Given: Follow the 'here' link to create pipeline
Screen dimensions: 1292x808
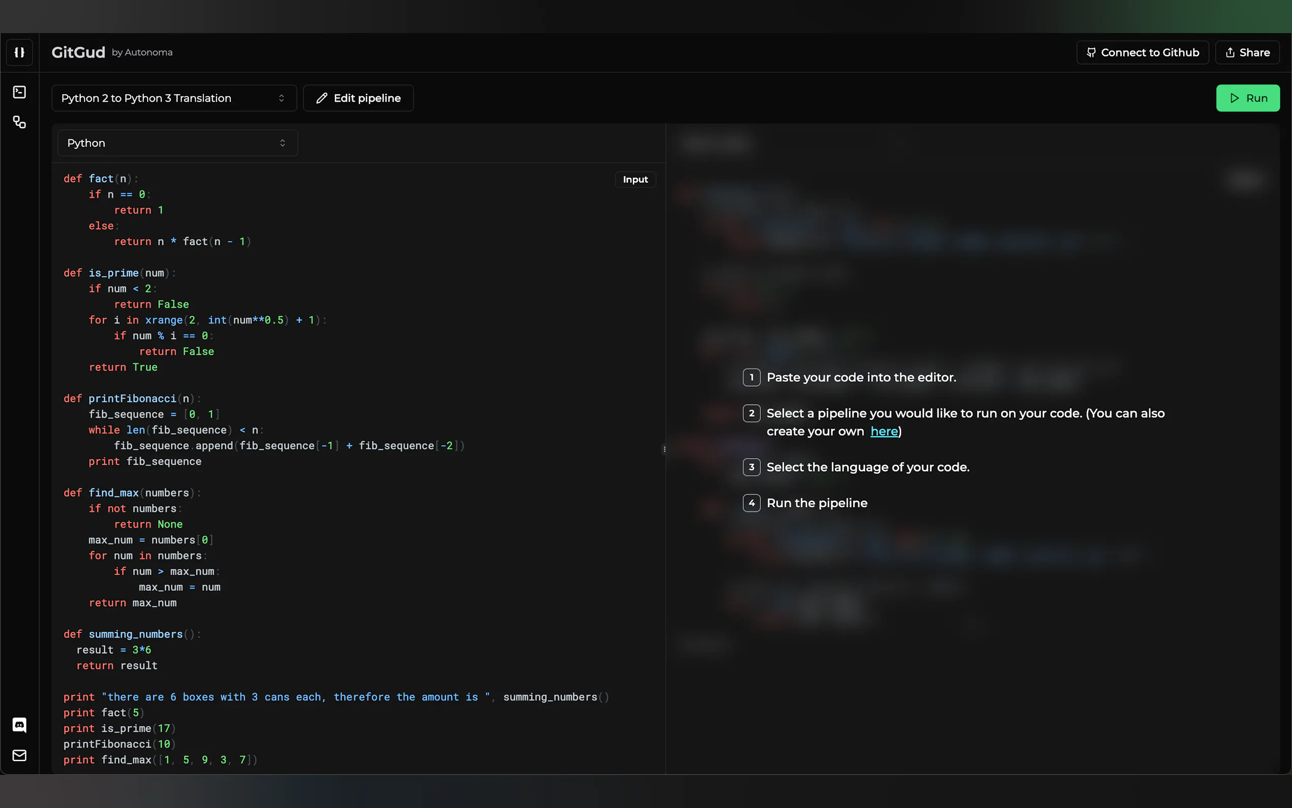Looking at the screenshot, I should pos(884,431).
